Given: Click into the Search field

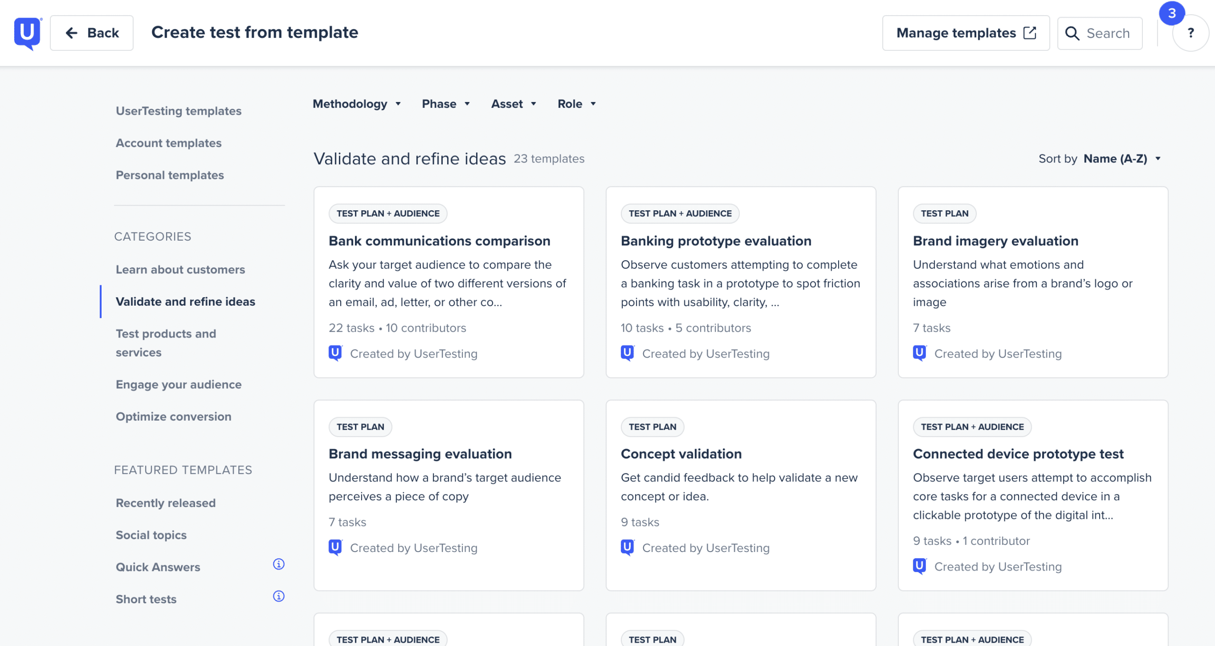Looking at the screenshot, I should click(1100, 33).
